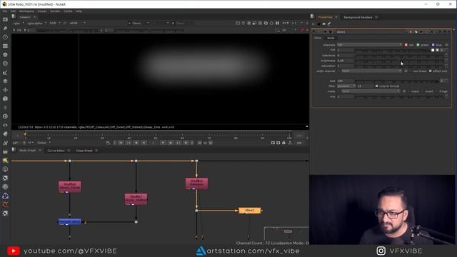Screen dimensions: 457x257
Task: Float the Glow1 properties panel
Action: coord(445,31)
